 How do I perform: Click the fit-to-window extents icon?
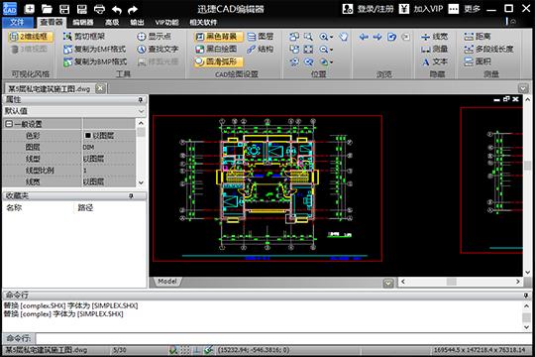(308, 50)
